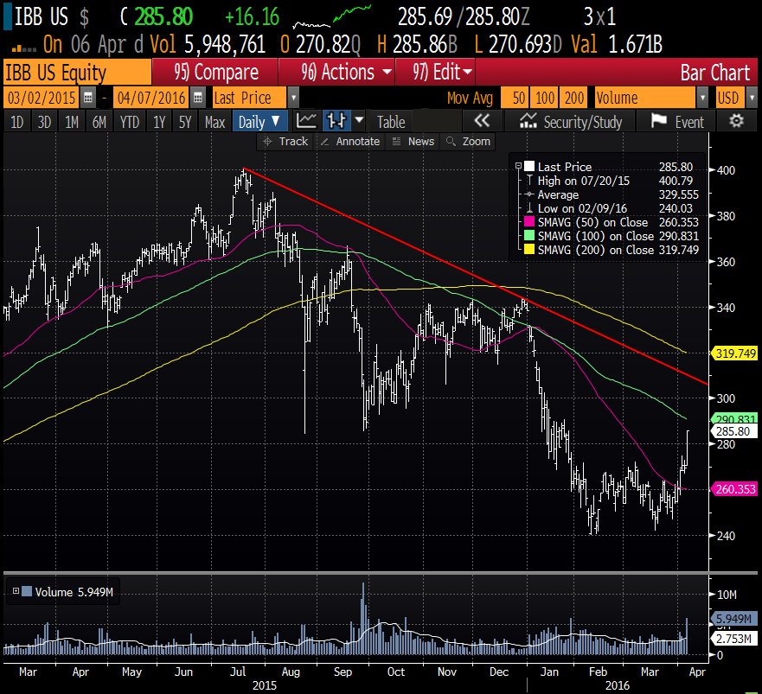
Task: Activate Zoom magnifier tool
Action: click(469, 142)
